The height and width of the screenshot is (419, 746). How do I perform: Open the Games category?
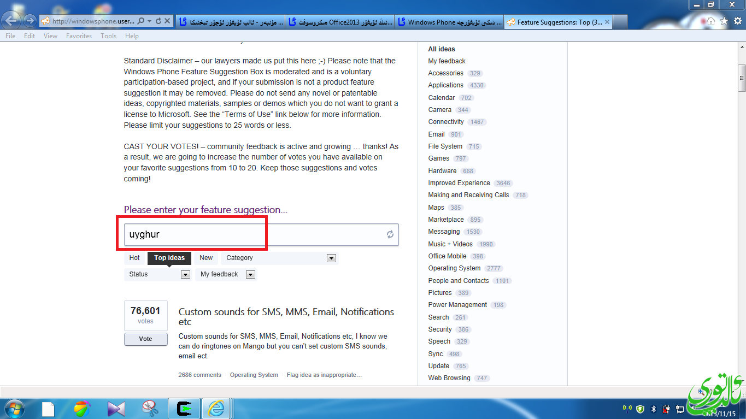coord(438,158)
